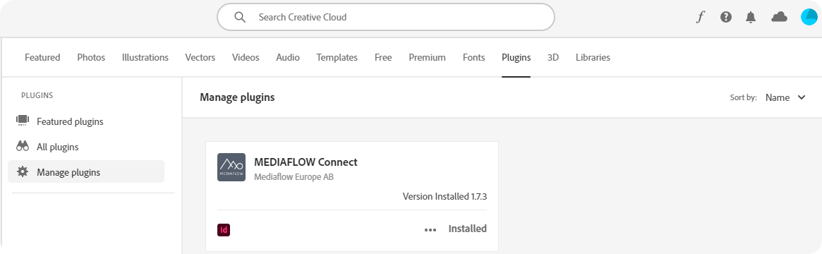The height and width of the screenshot is (254, 822).
Task: Expand the Sort by Name dropdown
Action: 785,97
